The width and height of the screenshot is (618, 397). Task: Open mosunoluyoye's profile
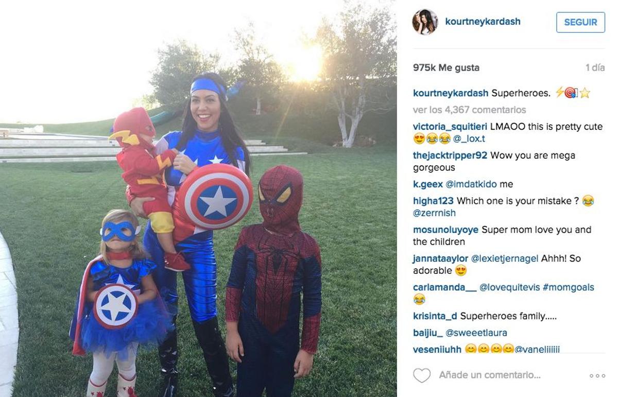tap(446, 230)
